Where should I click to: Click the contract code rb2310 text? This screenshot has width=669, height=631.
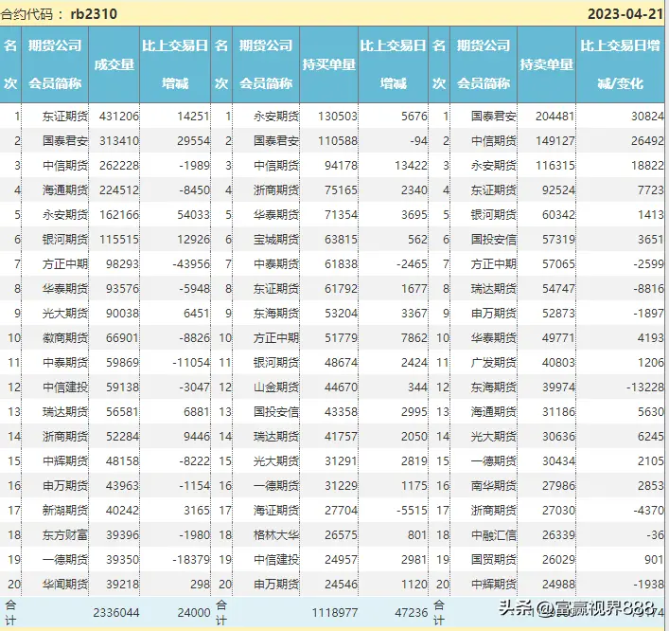pyautogui.click(x=94, y=14)
